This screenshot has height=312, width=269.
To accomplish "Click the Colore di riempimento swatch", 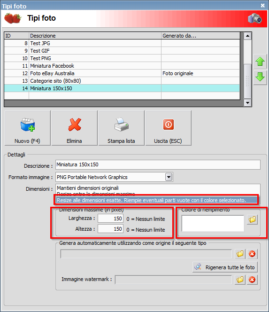I will [x=213, y=223].
